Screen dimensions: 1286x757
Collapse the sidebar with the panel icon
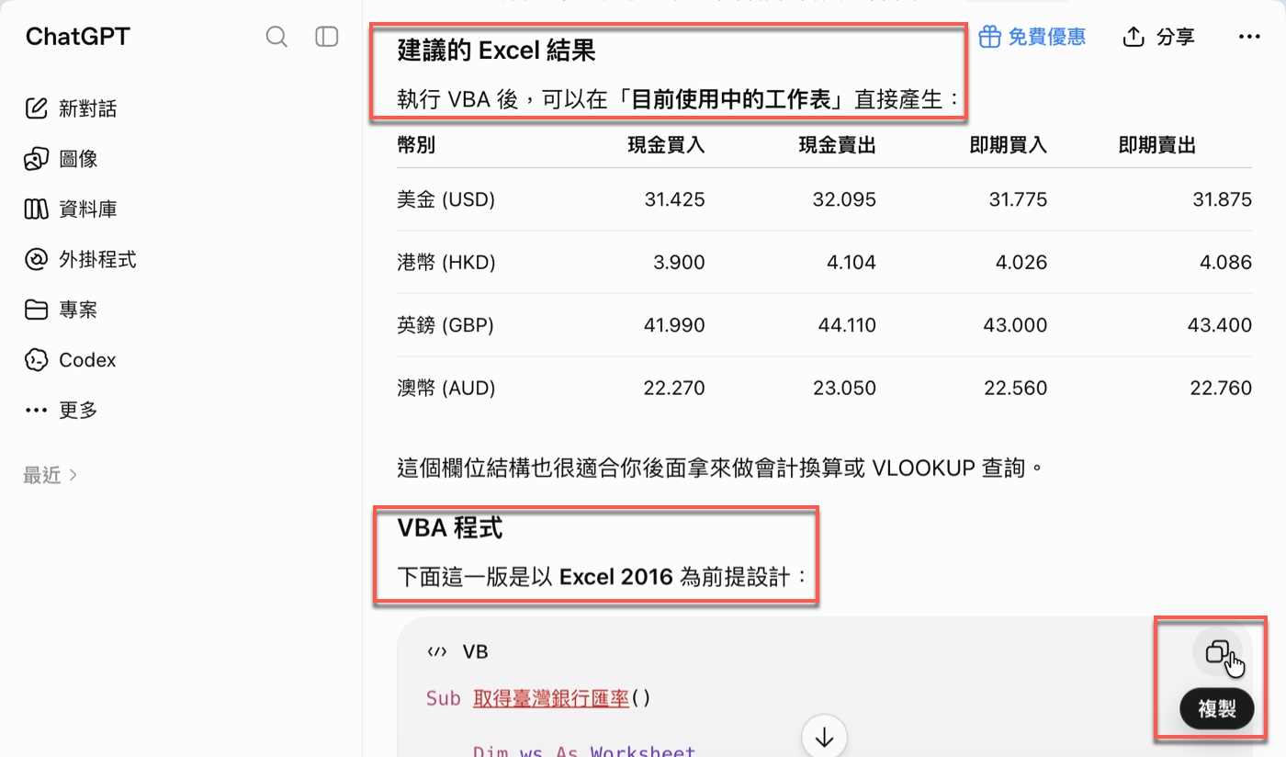[327, 37]
